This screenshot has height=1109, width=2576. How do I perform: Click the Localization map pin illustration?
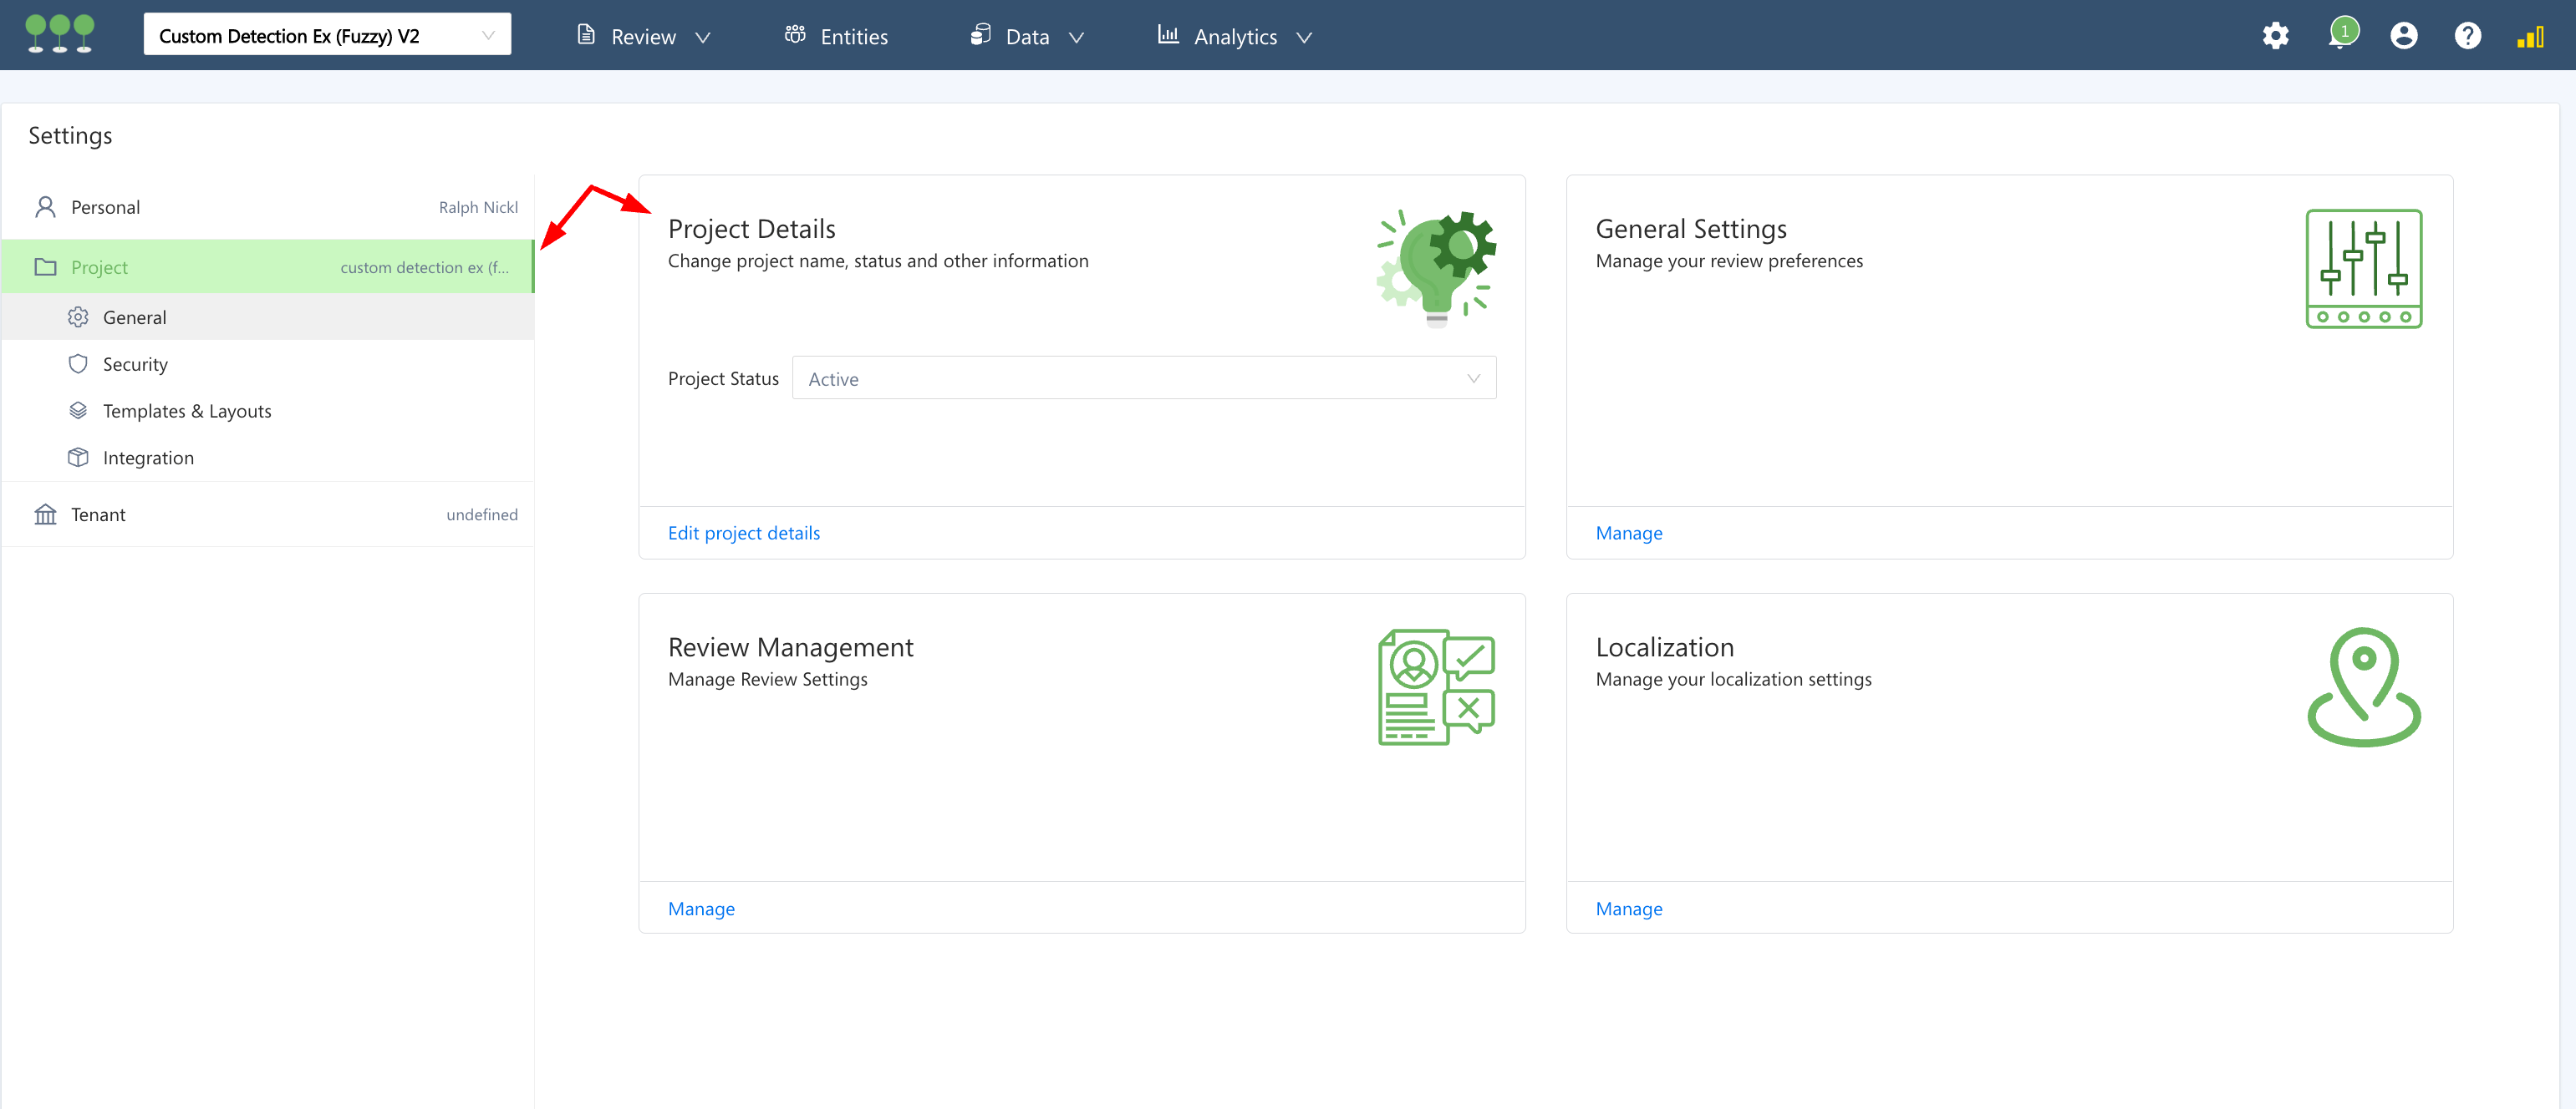pos(2363,687)
